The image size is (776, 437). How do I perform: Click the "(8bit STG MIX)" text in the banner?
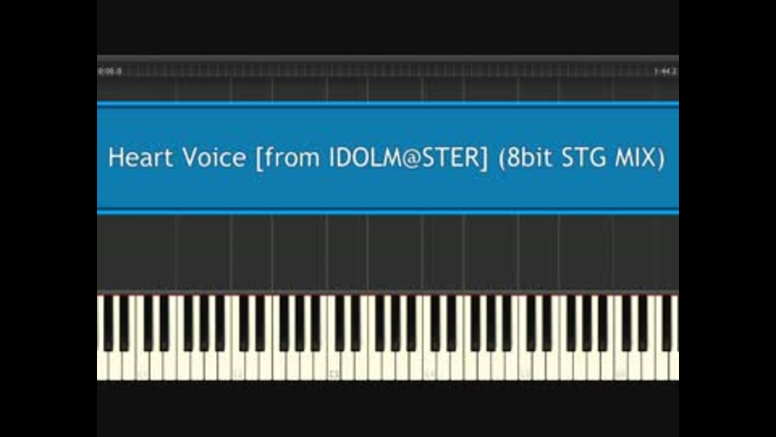581,158
